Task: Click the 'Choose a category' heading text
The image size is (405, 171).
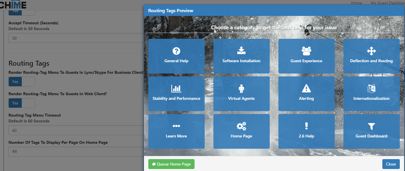Action: point(274,27)
